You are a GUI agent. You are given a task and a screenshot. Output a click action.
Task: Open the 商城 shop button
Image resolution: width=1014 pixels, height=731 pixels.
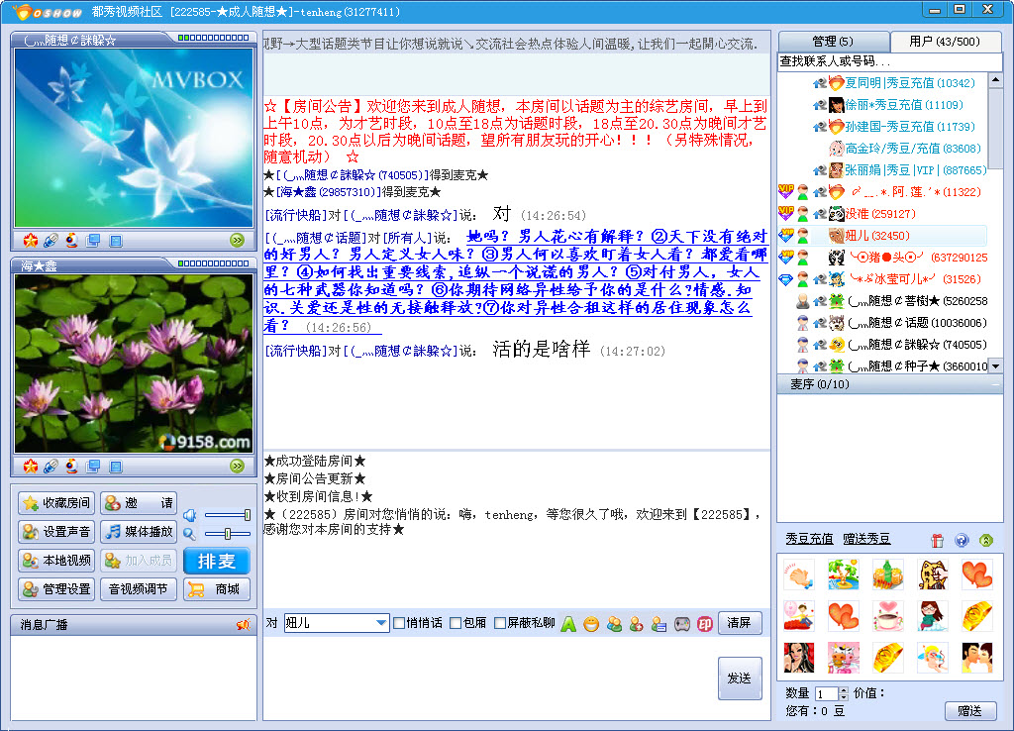217,589
